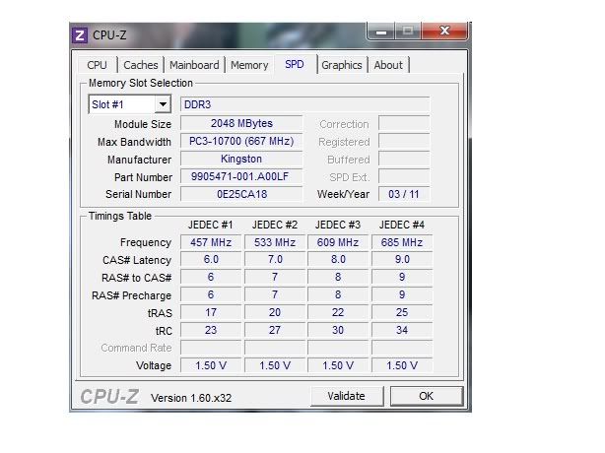
Task: Click the JEDEC #4 column header
Action: click(402, 225)
